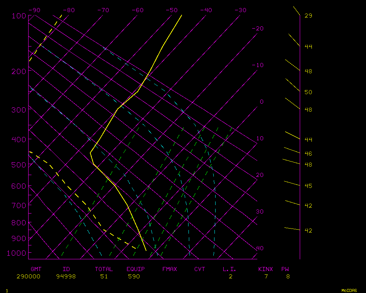
Task: Select the PW header label
Action: (x=285, y=269)
